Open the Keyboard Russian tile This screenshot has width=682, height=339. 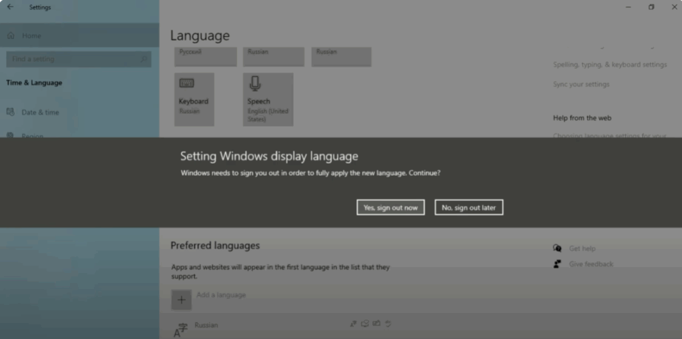tap(194, 100)
